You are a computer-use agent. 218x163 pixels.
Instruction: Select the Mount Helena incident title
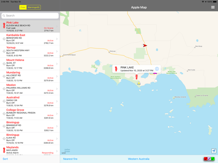(x=15, y=60)
